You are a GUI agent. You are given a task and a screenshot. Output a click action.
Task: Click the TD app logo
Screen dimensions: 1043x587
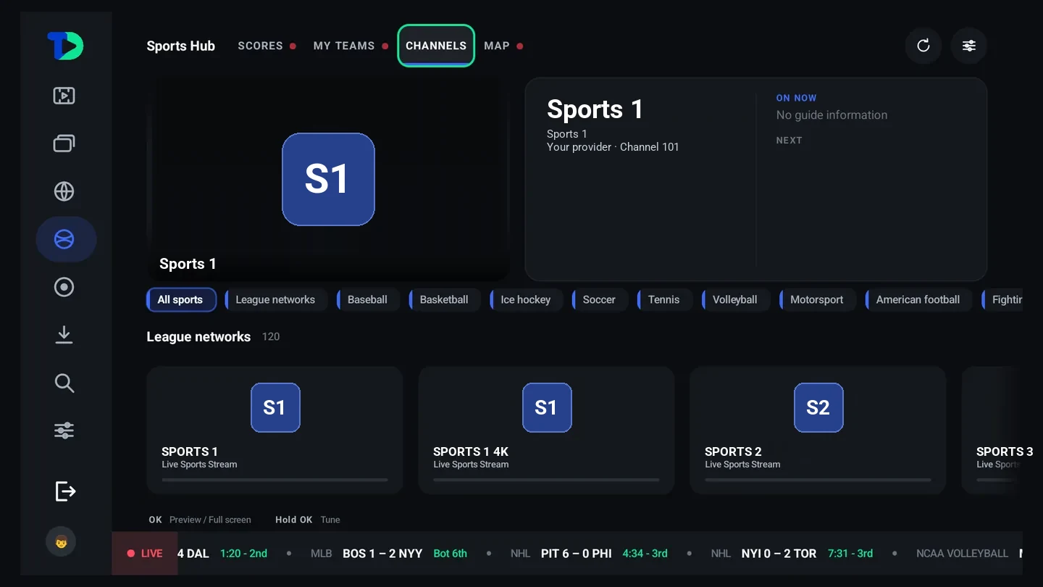[65, 46]
